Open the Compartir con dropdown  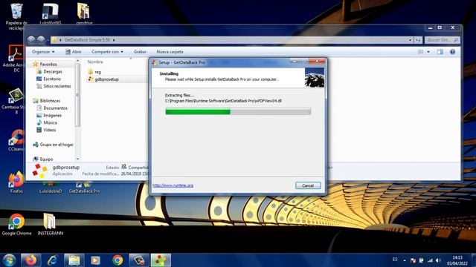[107, 52]
